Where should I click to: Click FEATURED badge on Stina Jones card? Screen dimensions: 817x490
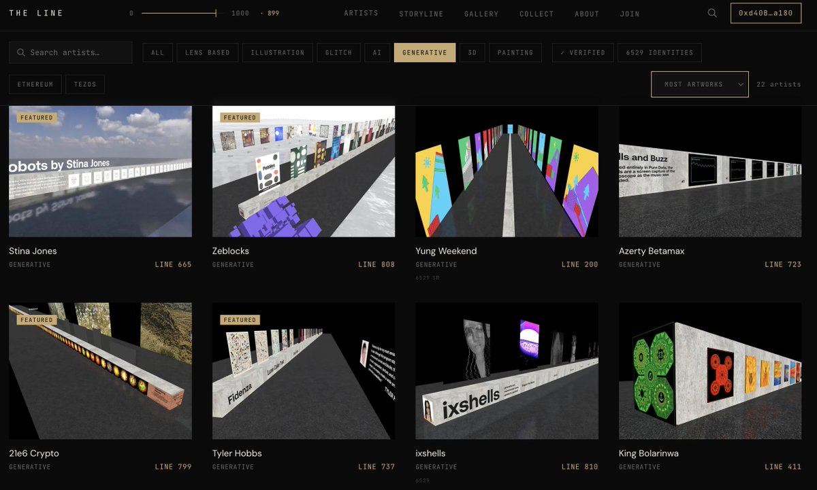37,118
